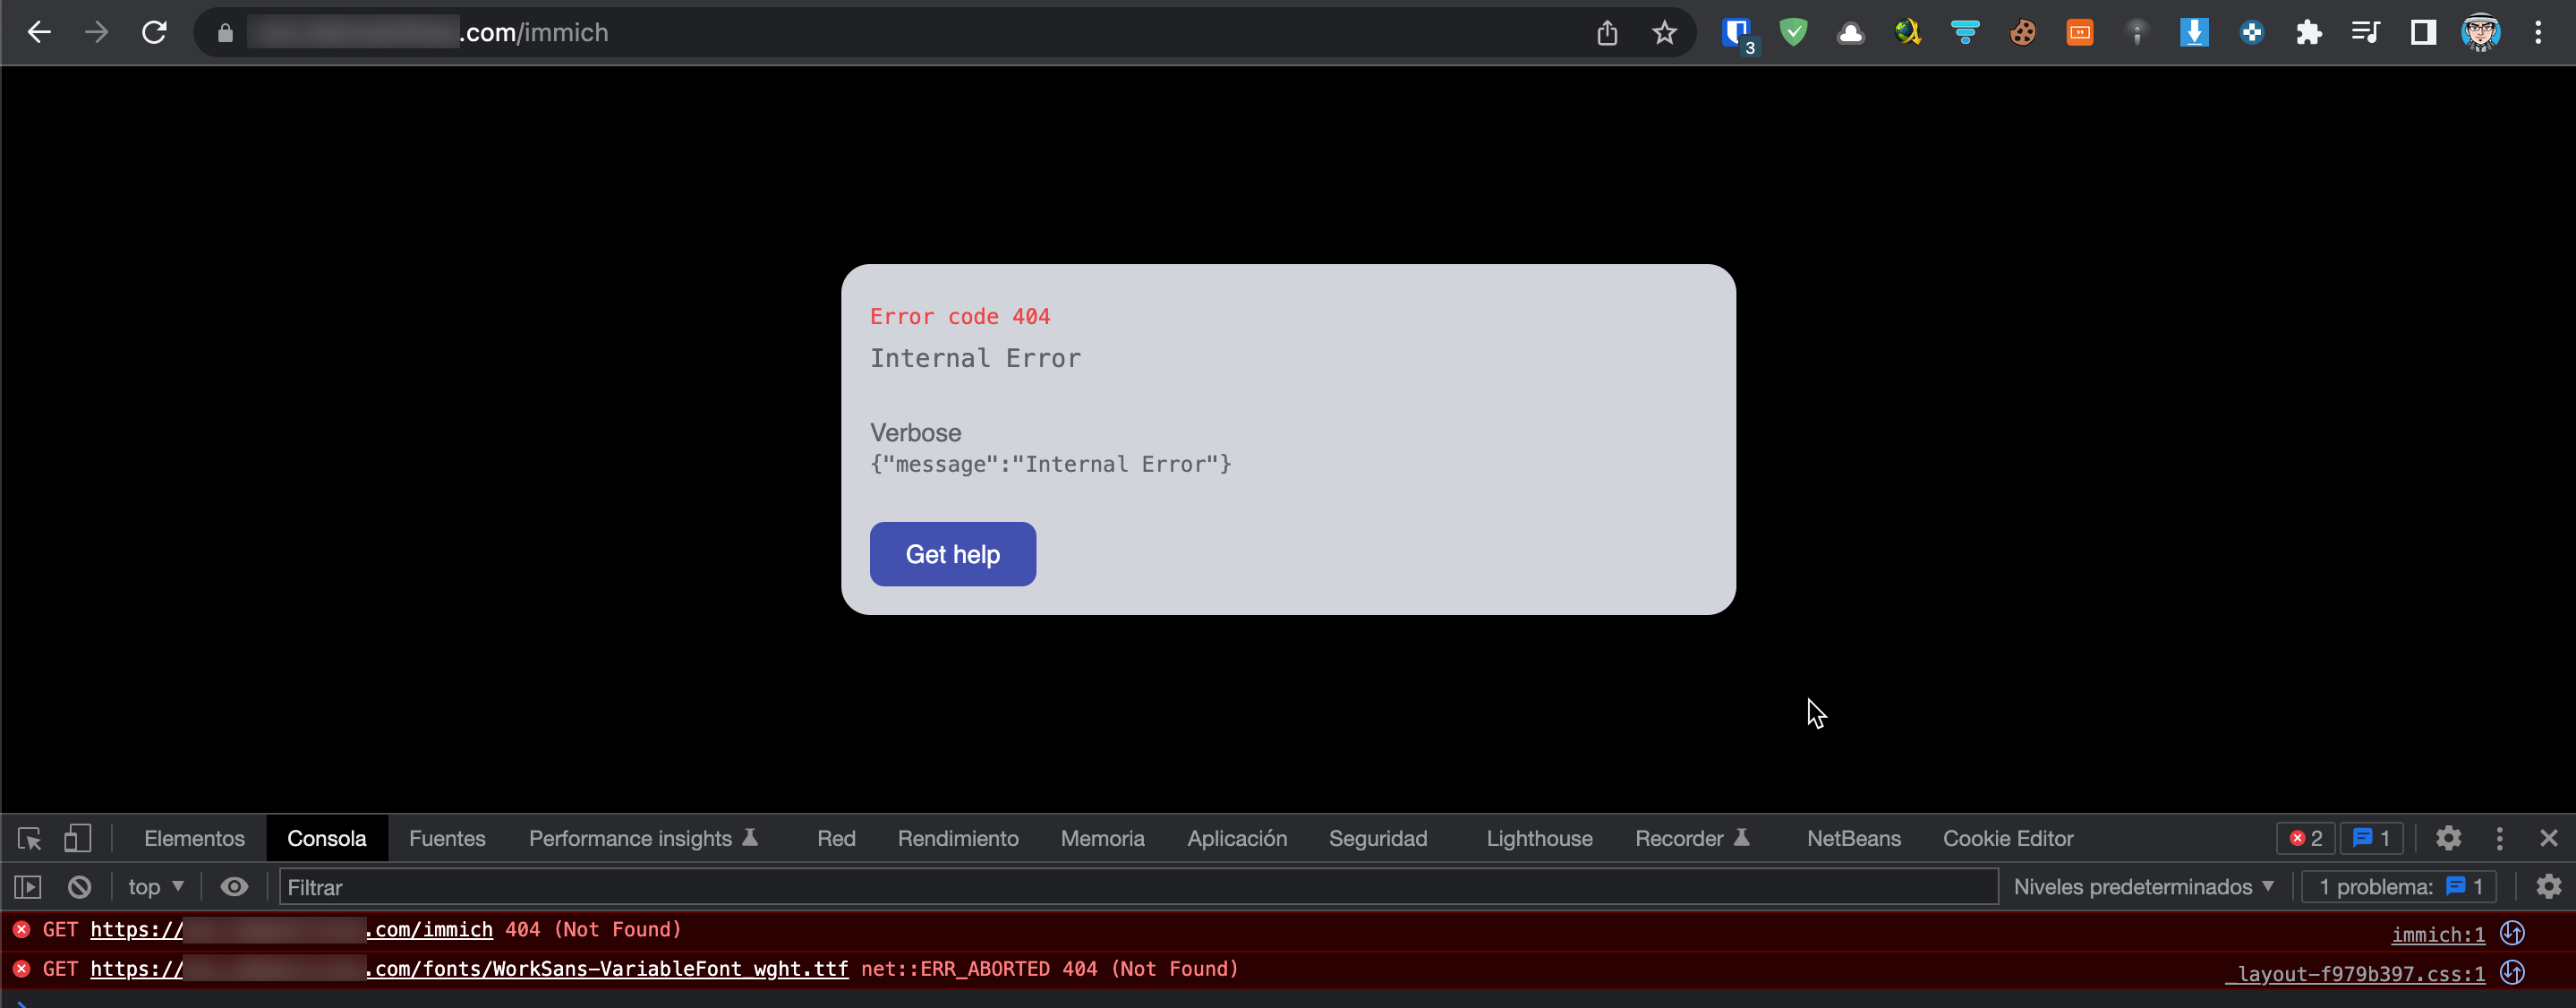Open the extensions puzzle piece menu

2309,32
